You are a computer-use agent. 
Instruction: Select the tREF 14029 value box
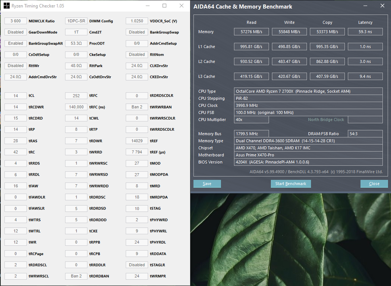click(137, 141)
